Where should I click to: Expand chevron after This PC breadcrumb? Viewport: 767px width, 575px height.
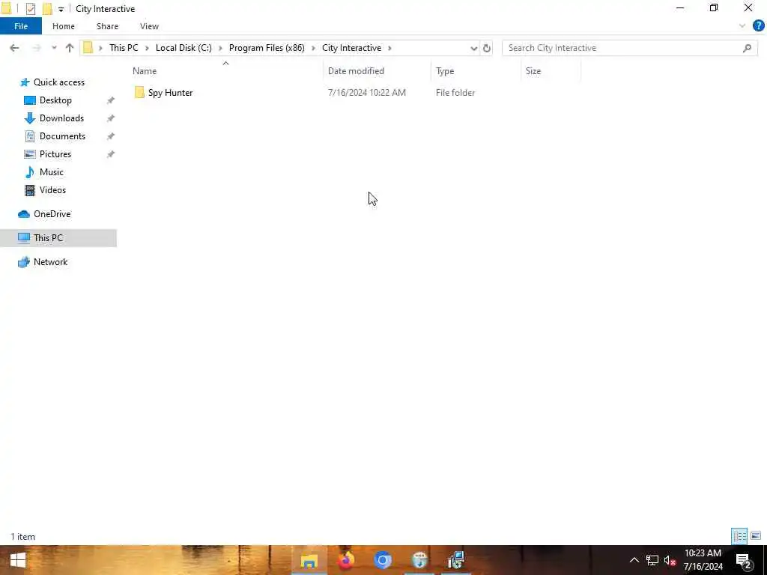147,48
